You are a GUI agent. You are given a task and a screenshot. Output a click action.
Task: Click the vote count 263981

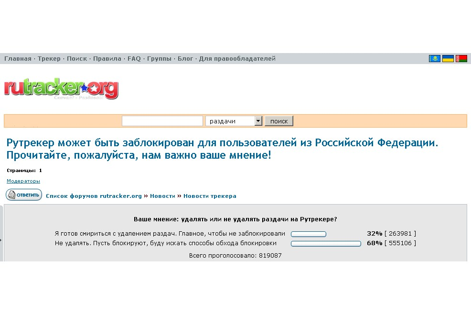point(400,234)
